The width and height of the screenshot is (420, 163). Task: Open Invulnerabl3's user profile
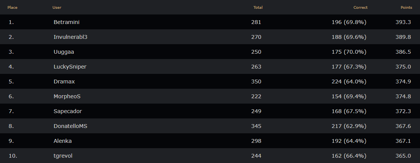pyautogui.click(x=71, y=37)
